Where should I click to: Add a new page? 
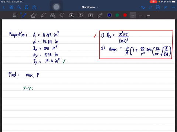pos(158,7)
